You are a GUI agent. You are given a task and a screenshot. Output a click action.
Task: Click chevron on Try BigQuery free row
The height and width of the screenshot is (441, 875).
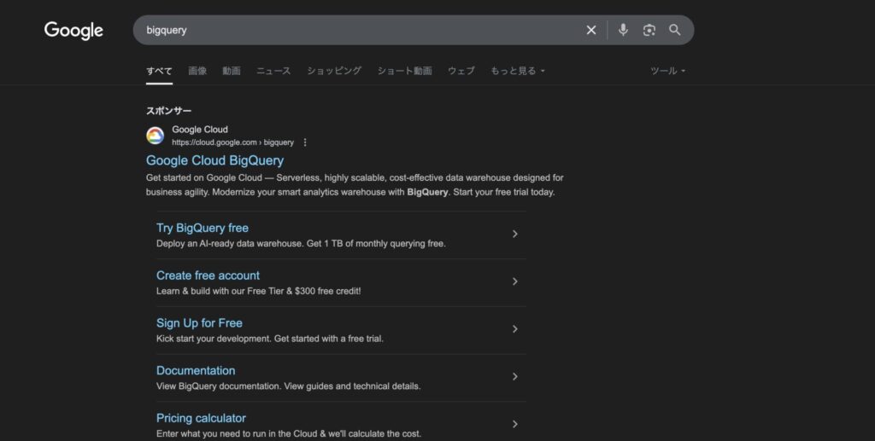click(515, 234)
